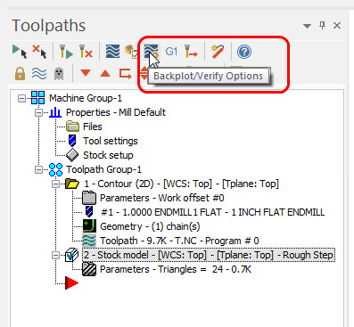Image resolution: width=354 pixels, height=327 pixels.
Task: Collapse Properties - Mill Default node
Action: click(38, 113)
